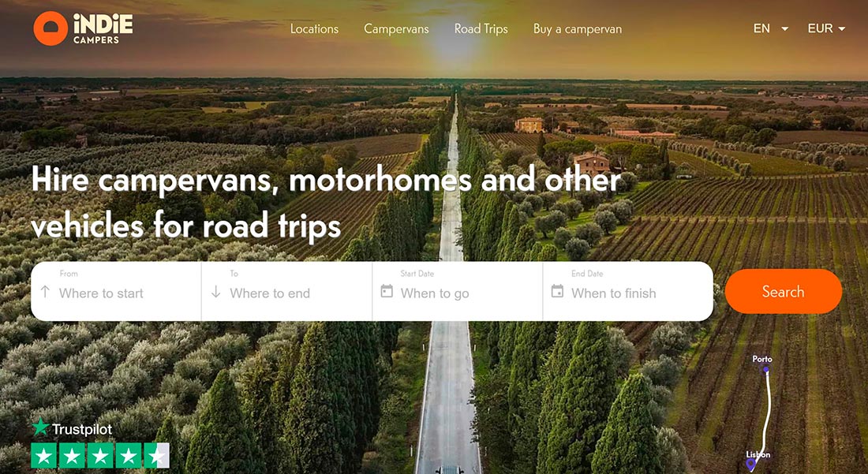
Task: Open the Campervans menu item
Action: pyautogui.click(x=396, y=28)
